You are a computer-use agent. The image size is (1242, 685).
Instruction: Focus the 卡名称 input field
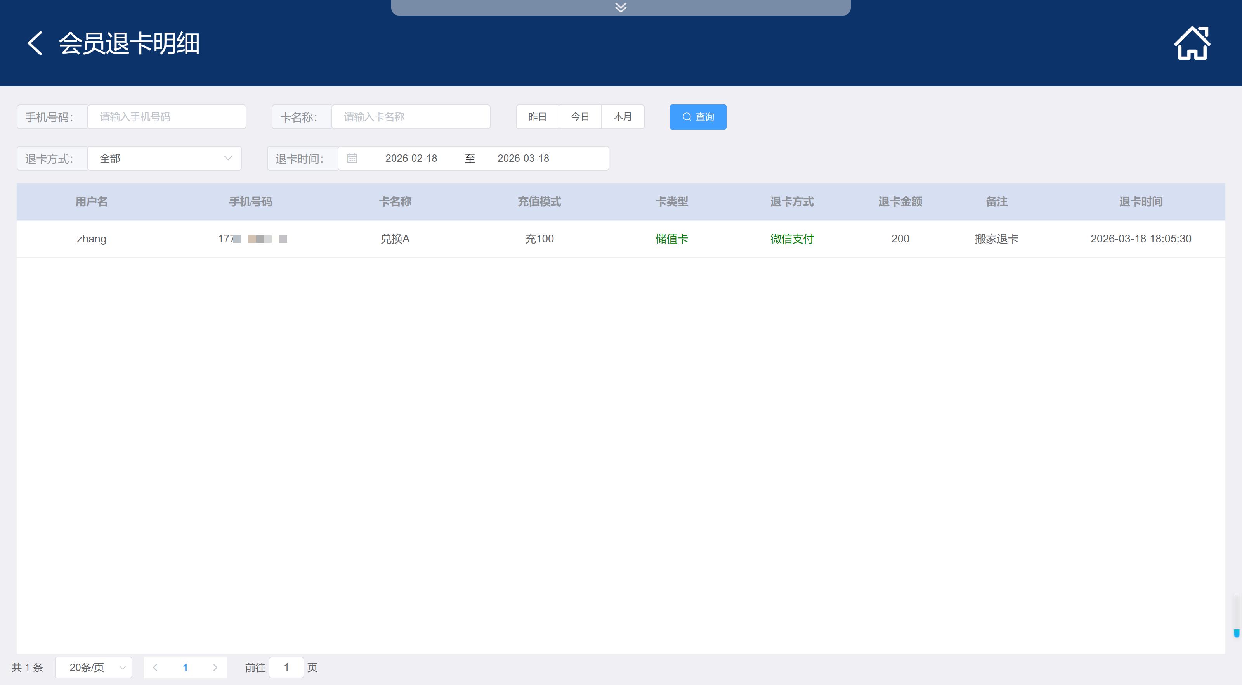(410, 117)
